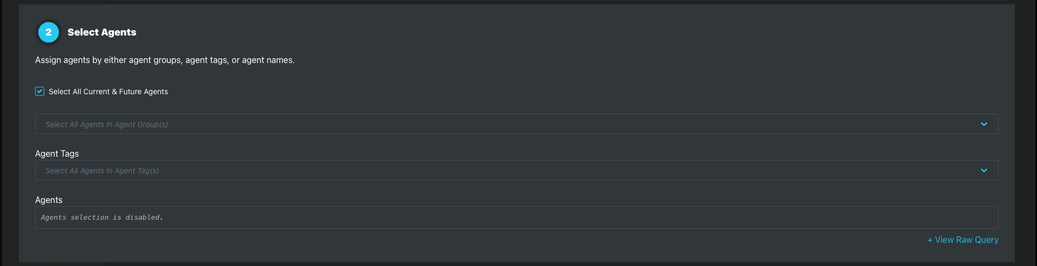Open the Select All Agents In Agent Group(s) combo box
The width and height of the screenshot is (1037, 266).
coord(517,124)
